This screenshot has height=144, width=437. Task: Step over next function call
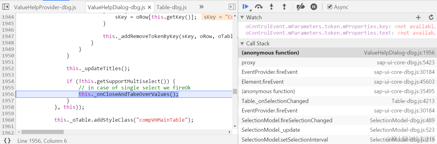click(259, 7)
